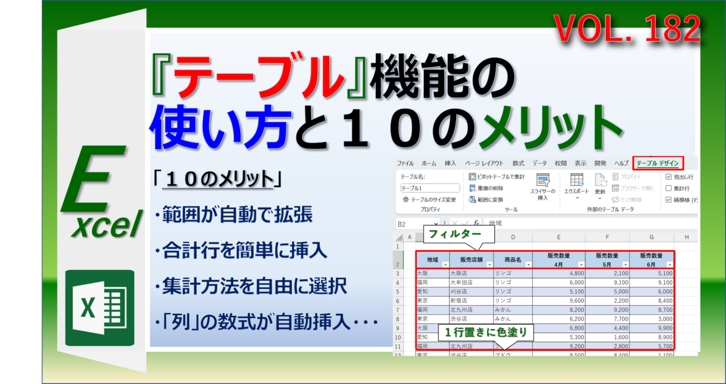Click cell with value 4,800
The height and width of the screenshot is (384, 726).
click(x=559, y=274)
